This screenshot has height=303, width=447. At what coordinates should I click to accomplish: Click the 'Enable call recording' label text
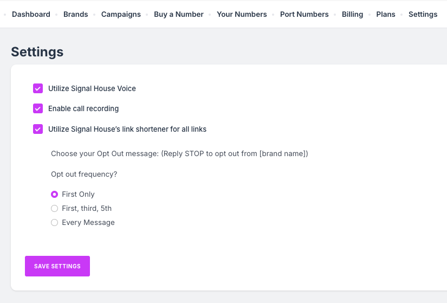83,108
